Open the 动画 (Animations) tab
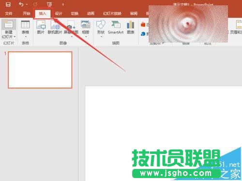Image resolution: width=242 pixels, height=181 pixels. tap(91, 14)
